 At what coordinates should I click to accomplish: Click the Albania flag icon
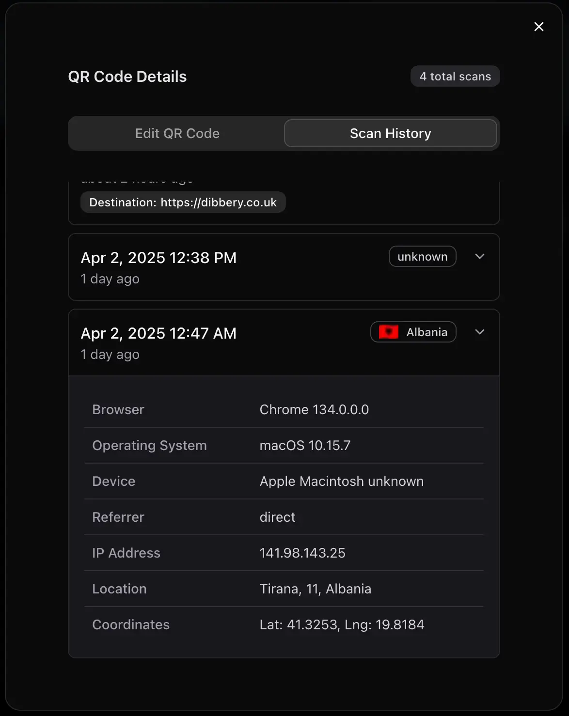coord(389,332)
